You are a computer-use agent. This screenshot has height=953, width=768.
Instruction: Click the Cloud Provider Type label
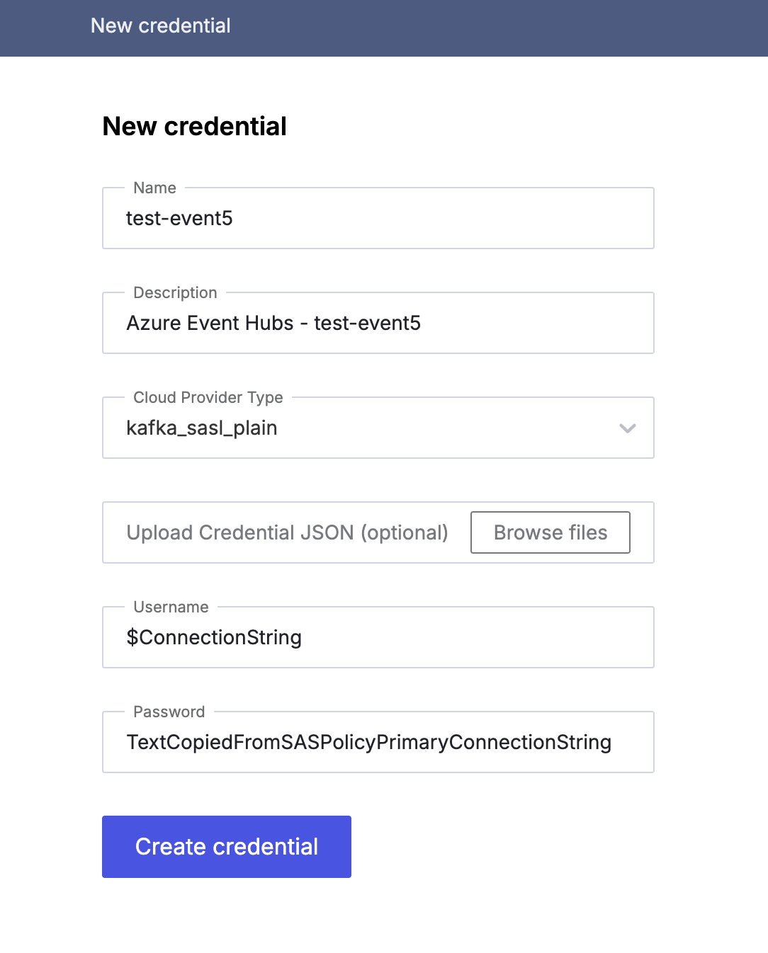pyautogui.click(x=207, y=397)
